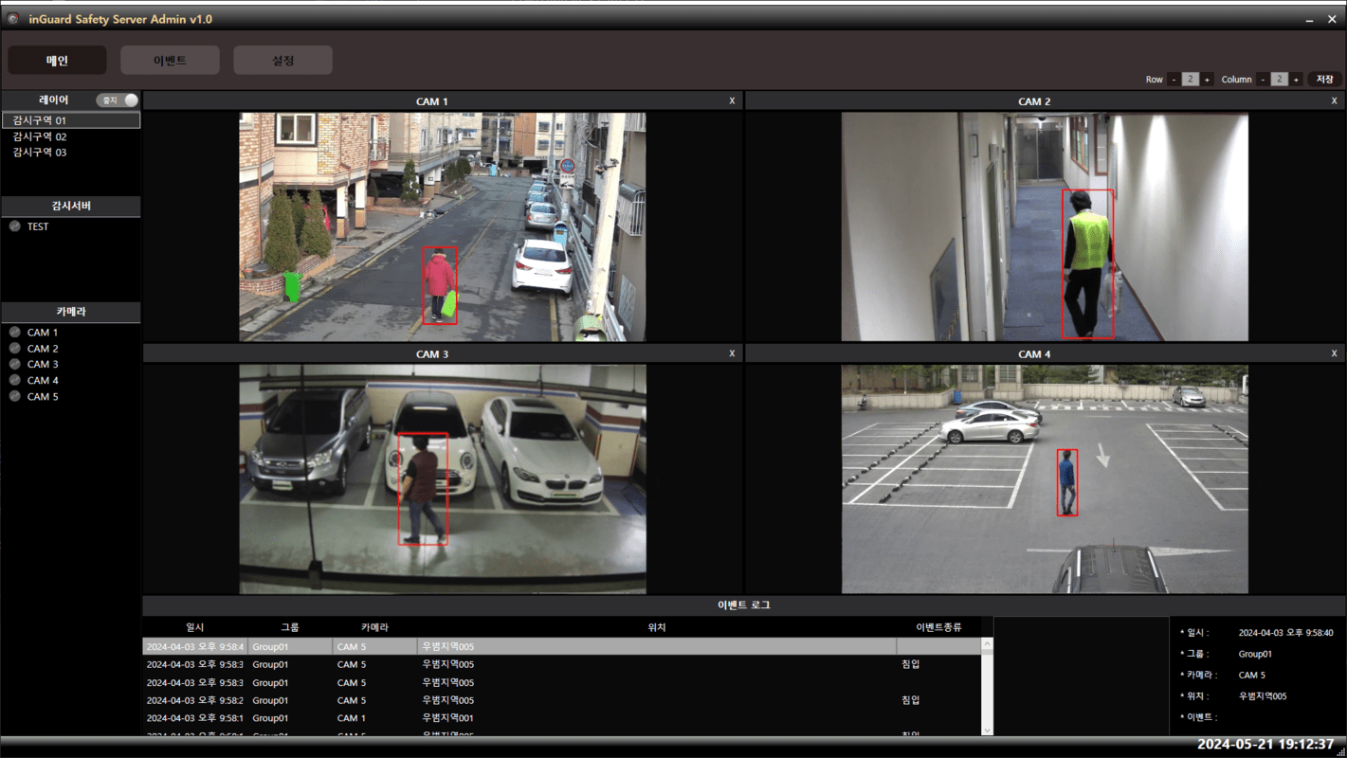Image resolution: width=1347 pixels, height=758 pixels.
Task: Click the CAM 1 panel title bar
Action: pos(442,100)
